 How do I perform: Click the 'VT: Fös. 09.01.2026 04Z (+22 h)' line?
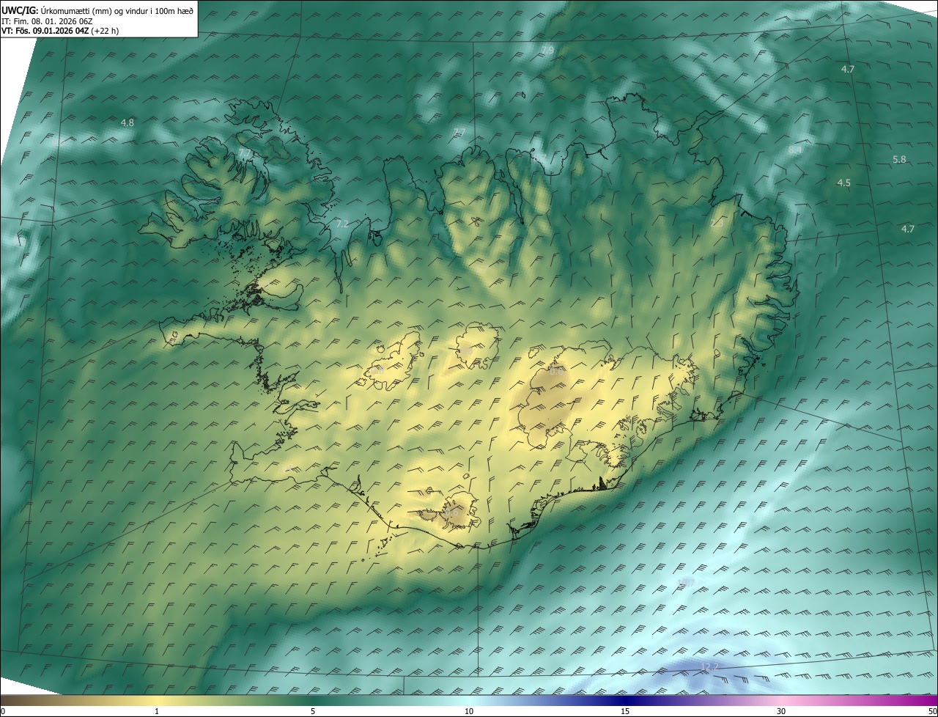[x=60, y=31]
